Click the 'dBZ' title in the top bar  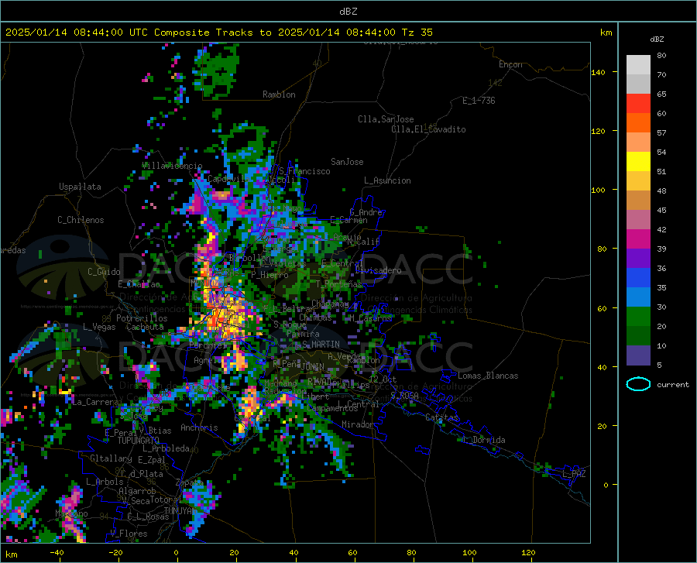click(x=348, y=12)
